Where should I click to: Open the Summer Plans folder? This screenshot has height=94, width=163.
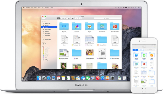[115, 53]
